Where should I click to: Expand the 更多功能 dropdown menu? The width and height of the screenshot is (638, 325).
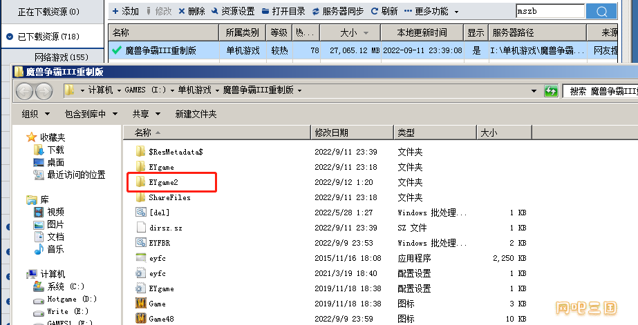tap(431, 11)
